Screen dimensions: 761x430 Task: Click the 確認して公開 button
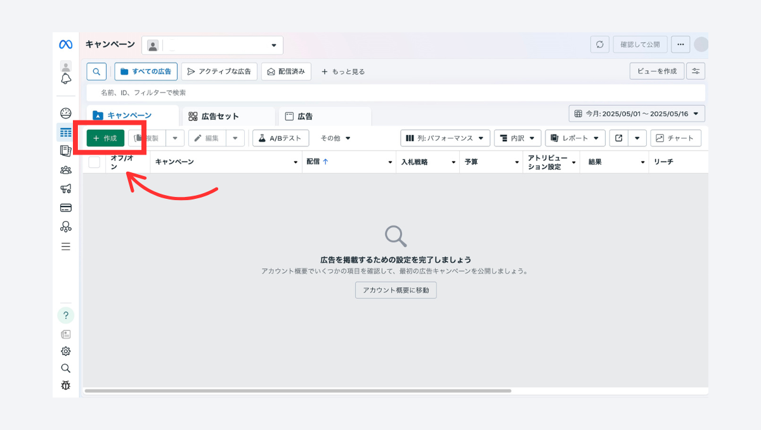pyautogui.click(x=640, y=44)
